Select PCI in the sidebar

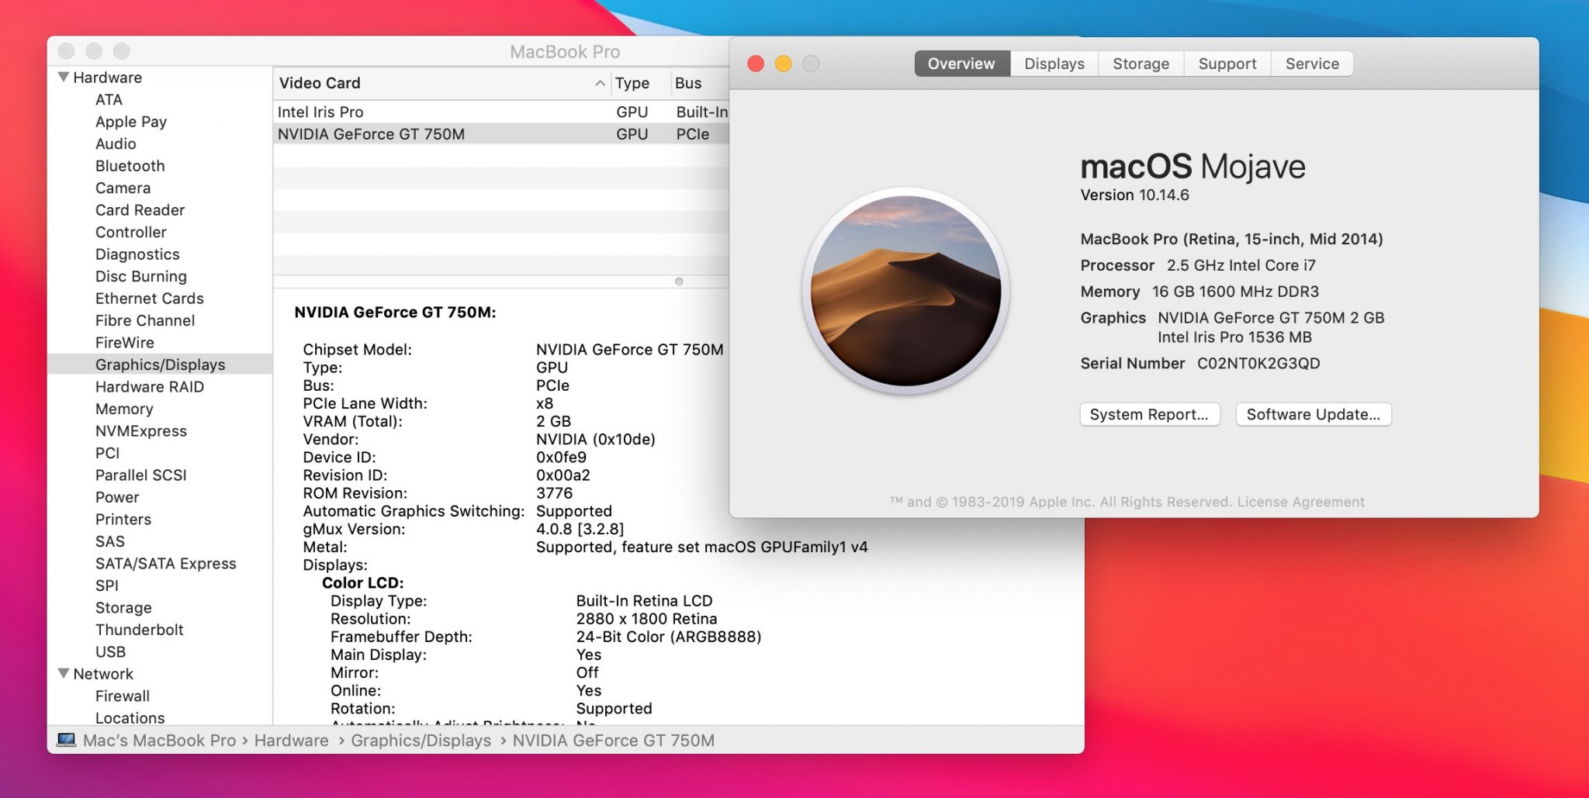pyautogui.click(x=107, y=453)
